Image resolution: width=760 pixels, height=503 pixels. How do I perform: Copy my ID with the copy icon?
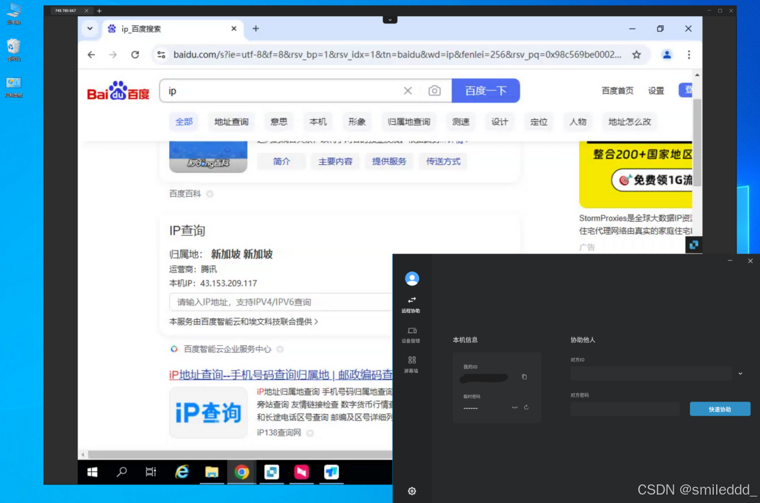524,377
